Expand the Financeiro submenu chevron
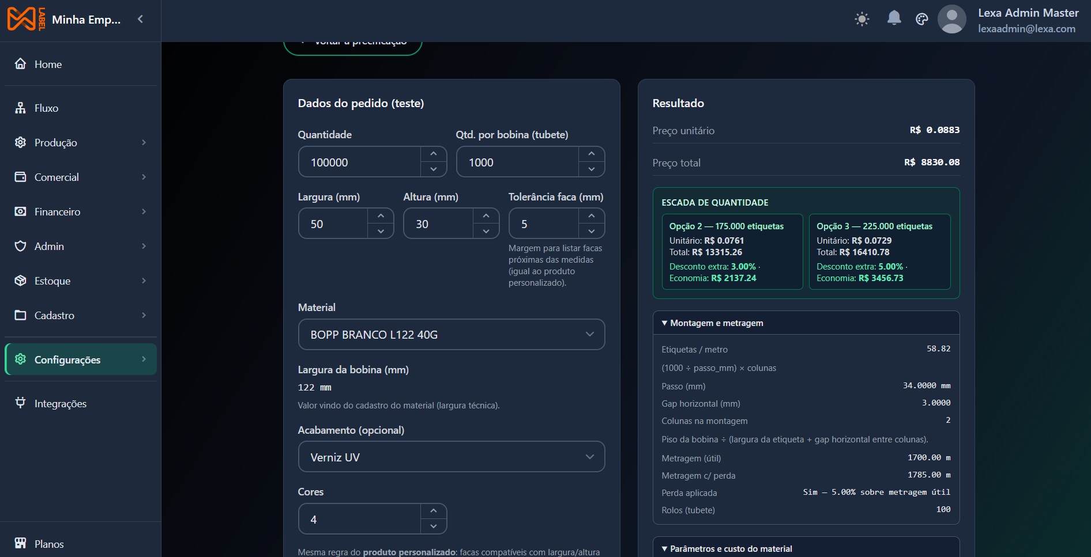 tap(144, 211)
